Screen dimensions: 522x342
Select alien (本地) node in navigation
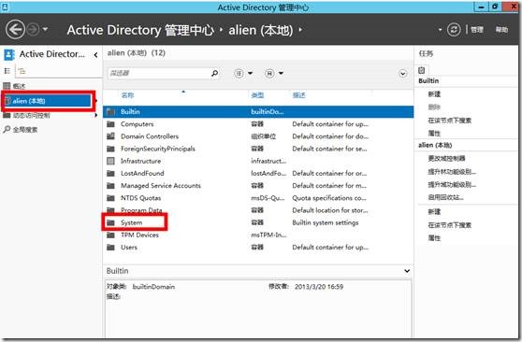48,101
